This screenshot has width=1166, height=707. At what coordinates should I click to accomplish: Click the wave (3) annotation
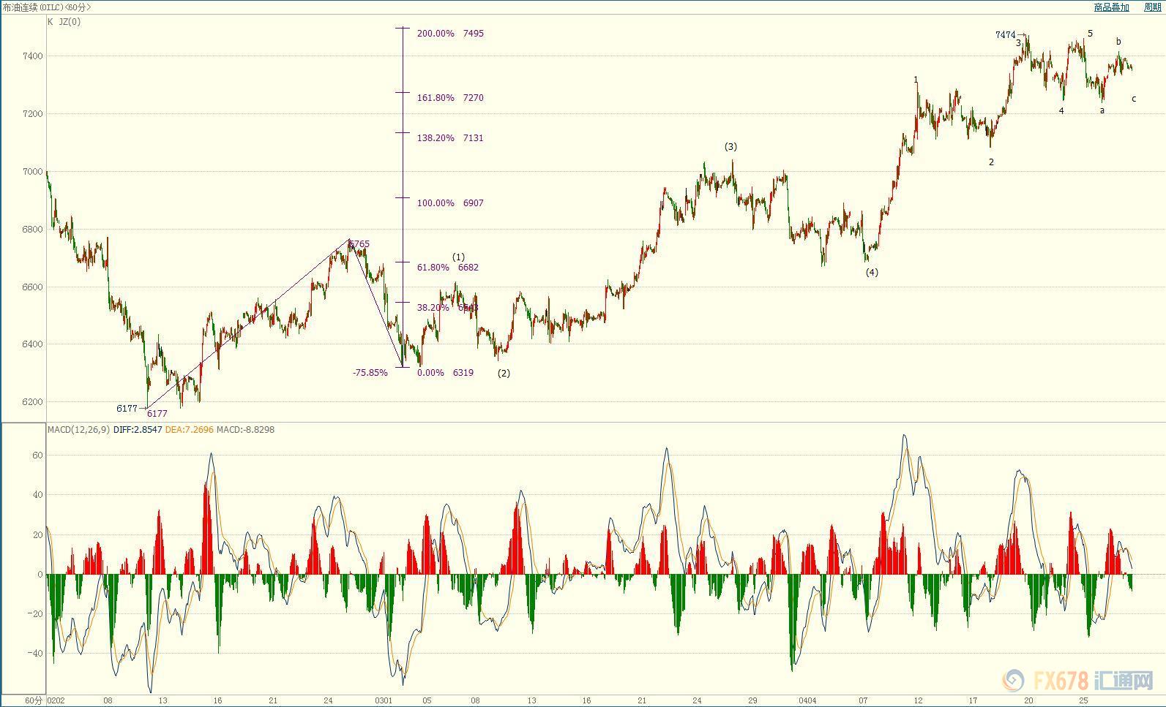point(730,147)
